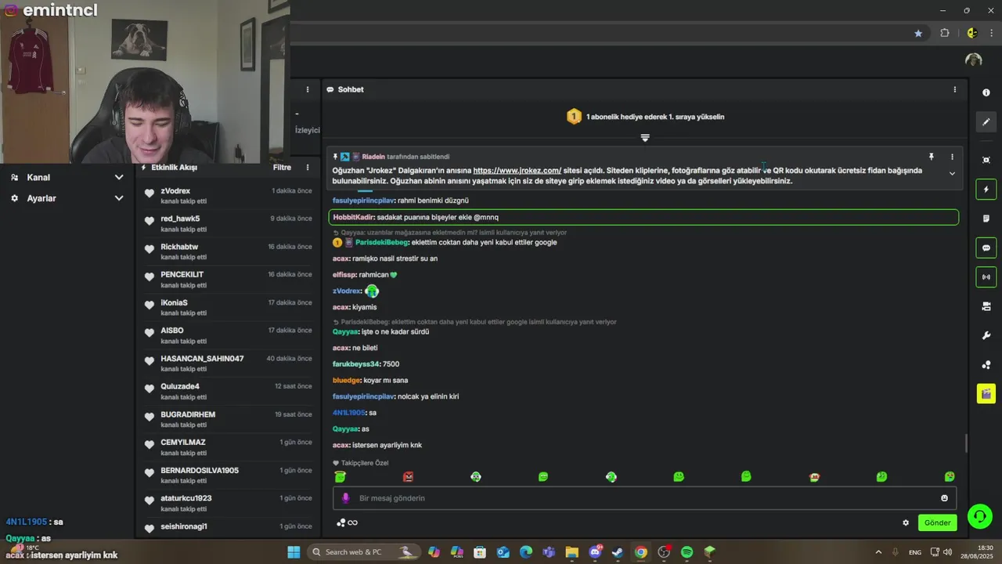Screen dimensions: 1002x564
Task: Click username farukbeyss34 in chat
Action: tap(355, 363)
